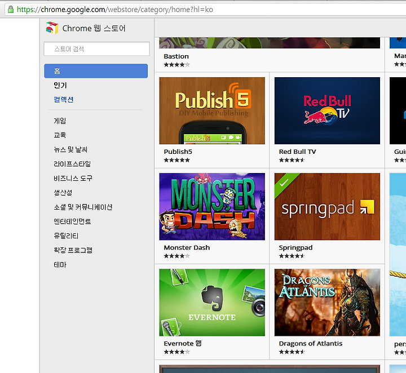Click the Monster Dash star rating
The width and height of the screenshot is (406, 373).
coord(176,256)
